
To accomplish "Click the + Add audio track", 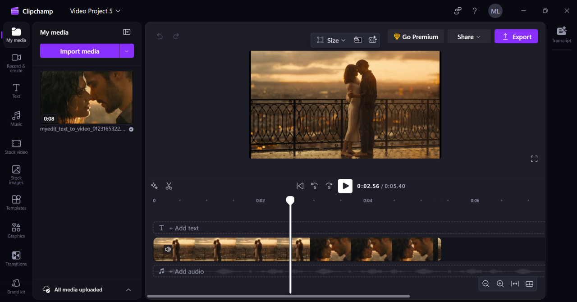I will point(349,271).
